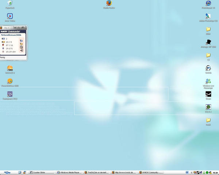This screenshot has width=219, height=175.
Task: Click the house home icon in KWICK! Commander
Action: click(x=22, y=47)
